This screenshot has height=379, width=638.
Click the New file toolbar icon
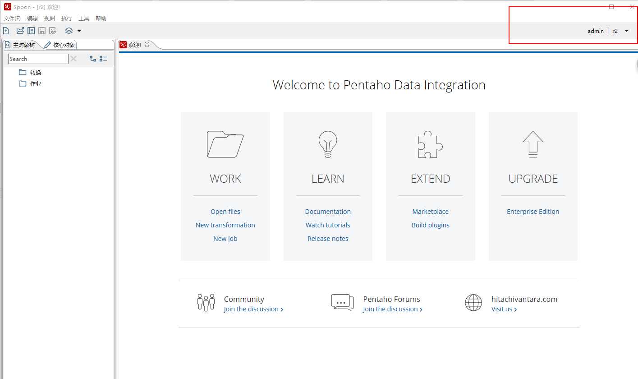point(6,31)
